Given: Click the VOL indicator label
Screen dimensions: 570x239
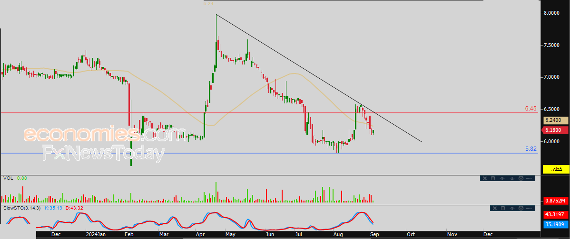Looking at the screenshot, I should point(8,178).
